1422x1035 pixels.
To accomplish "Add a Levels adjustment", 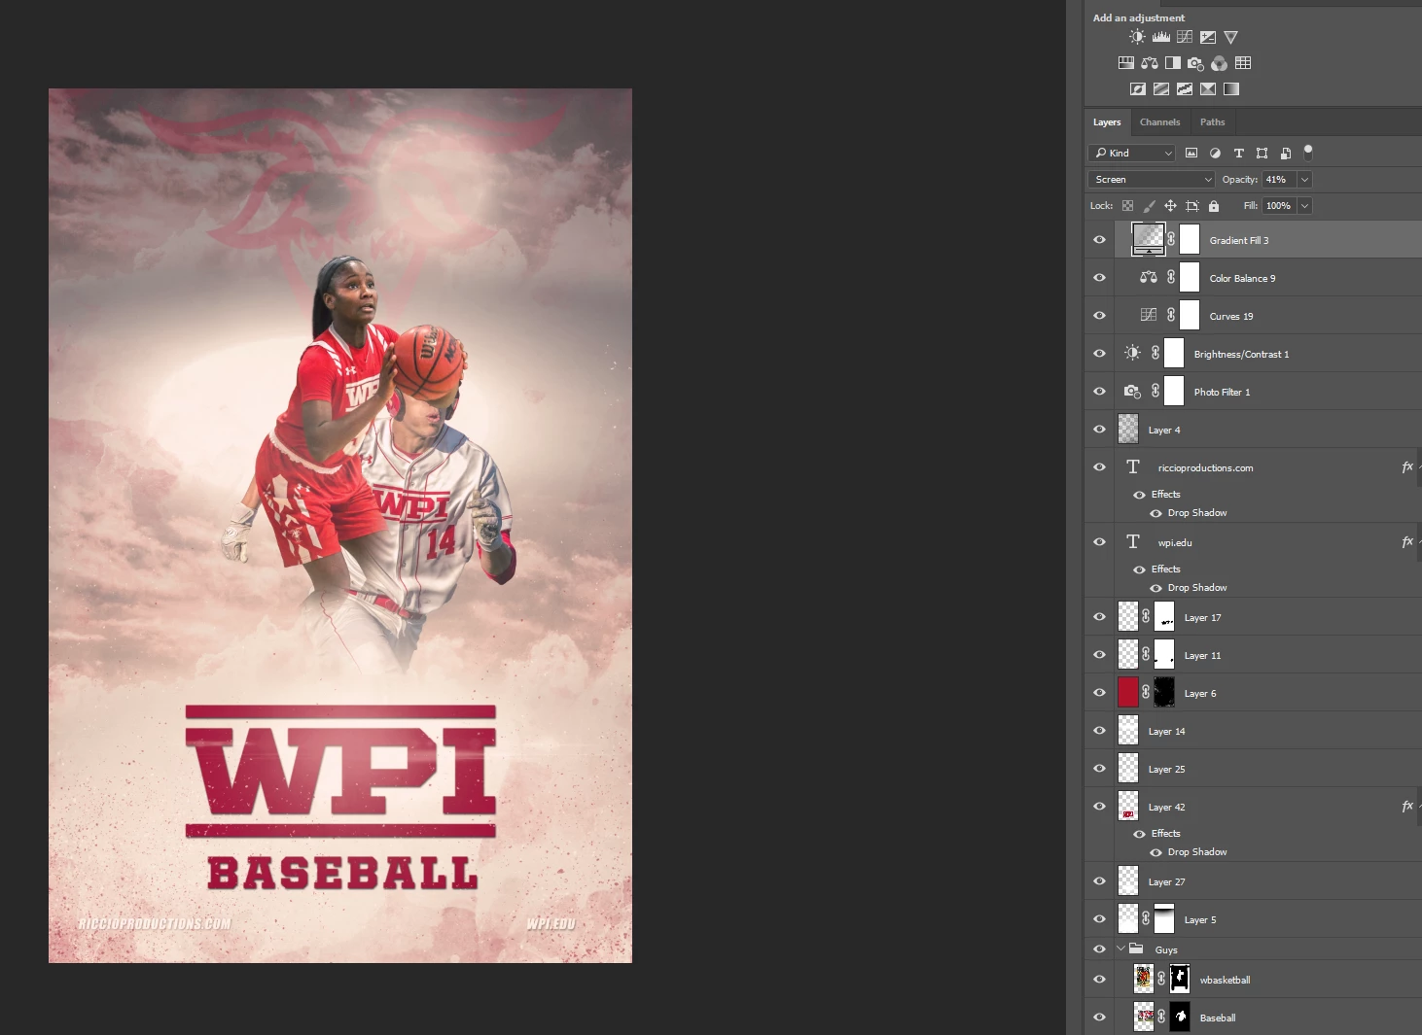I will [1161, 37].
